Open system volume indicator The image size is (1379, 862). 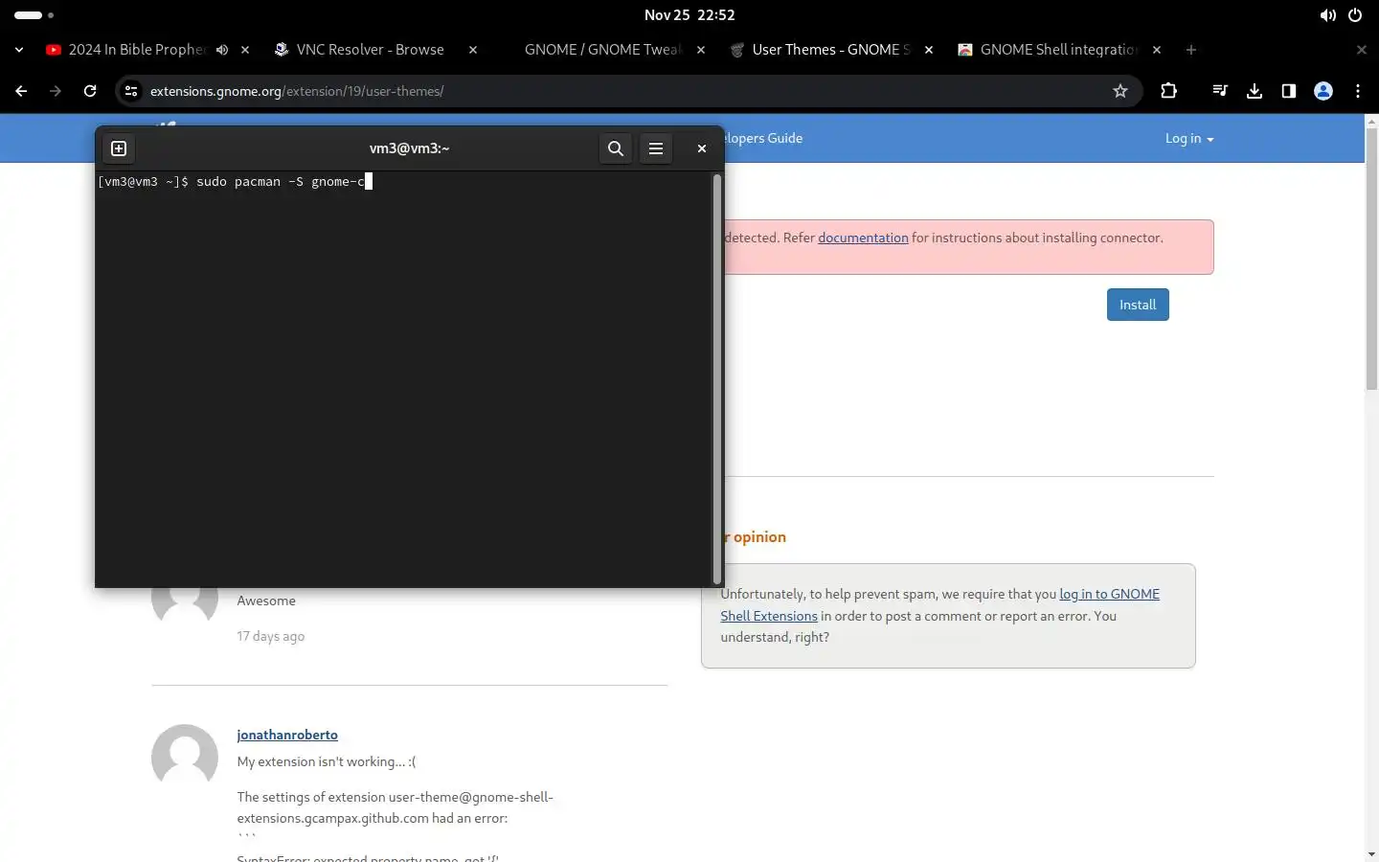click(1328, 15)
